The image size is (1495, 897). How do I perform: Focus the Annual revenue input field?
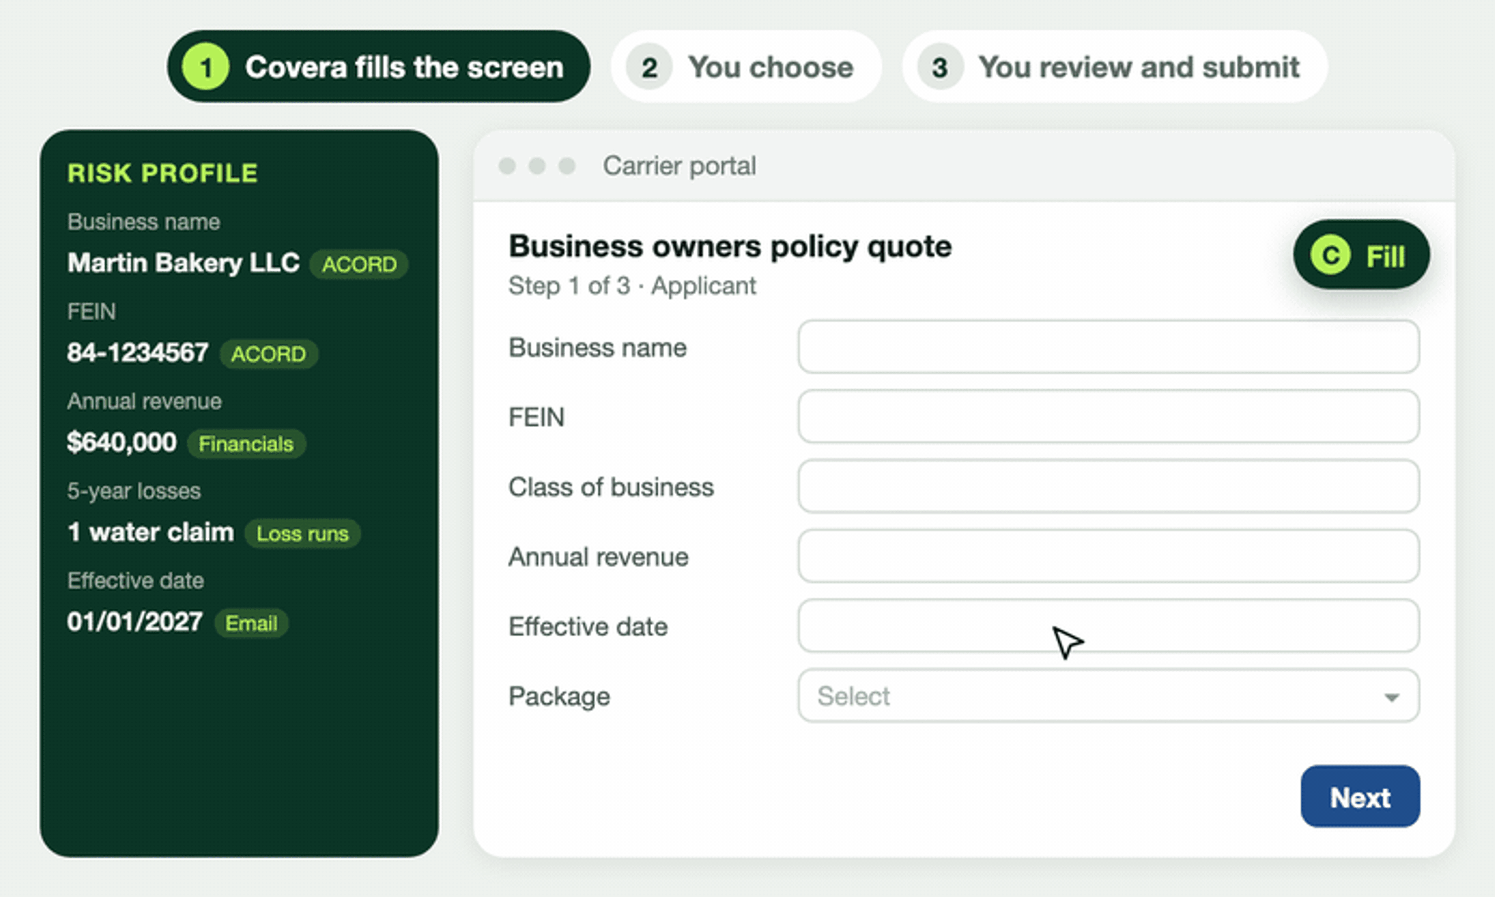(1108, 556)
